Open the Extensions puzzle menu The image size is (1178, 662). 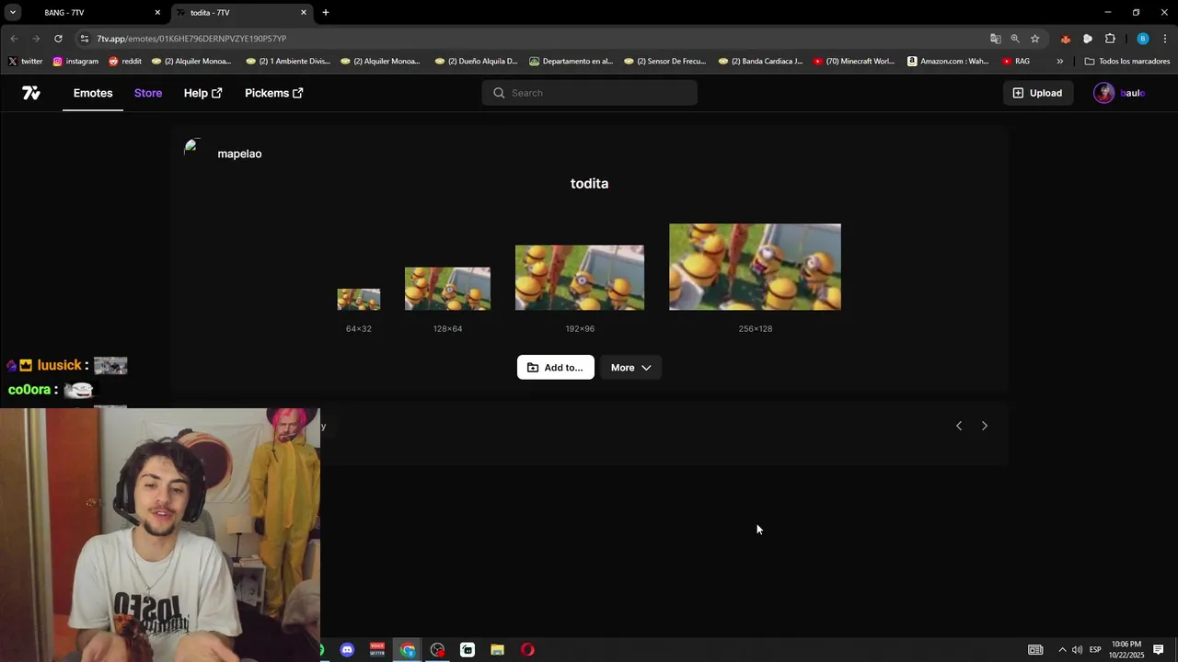coord(1110,39)
